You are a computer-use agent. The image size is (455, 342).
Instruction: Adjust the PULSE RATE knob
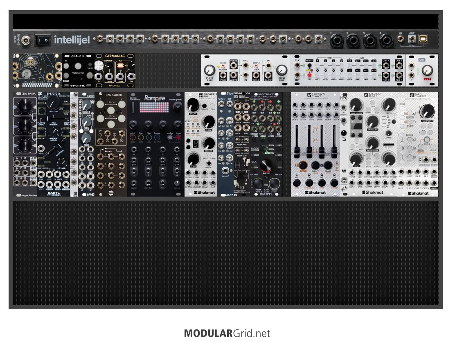tap(209, 70)
